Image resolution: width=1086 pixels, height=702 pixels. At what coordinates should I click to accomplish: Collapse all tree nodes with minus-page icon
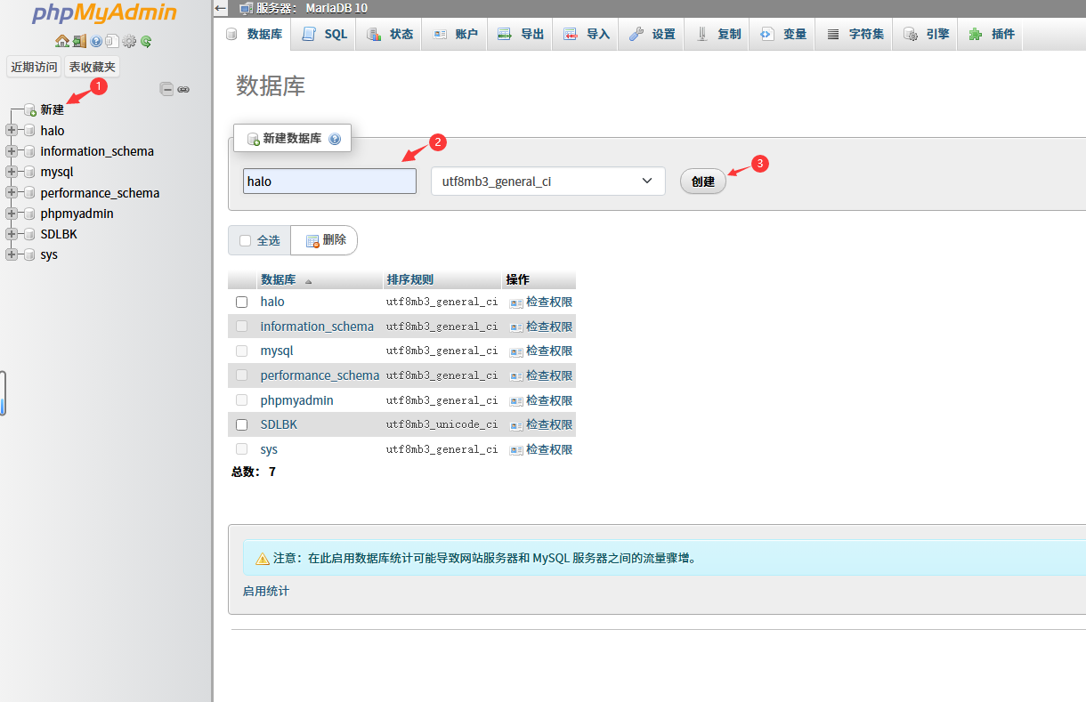pos(166,89)
